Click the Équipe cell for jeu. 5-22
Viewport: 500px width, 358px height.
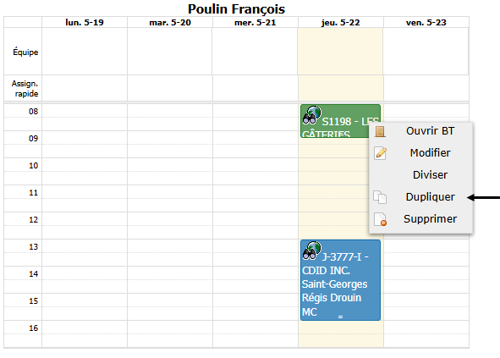click(x=340, y=52)
